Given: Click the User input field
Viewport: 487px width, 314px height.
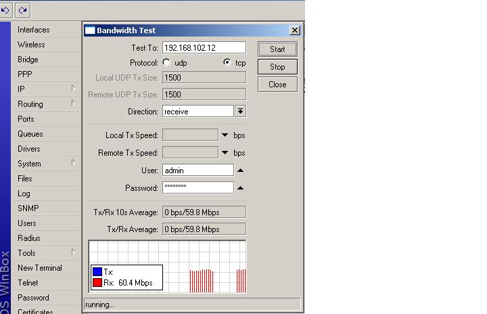Looking at the screenshot, I should point(198,171).
